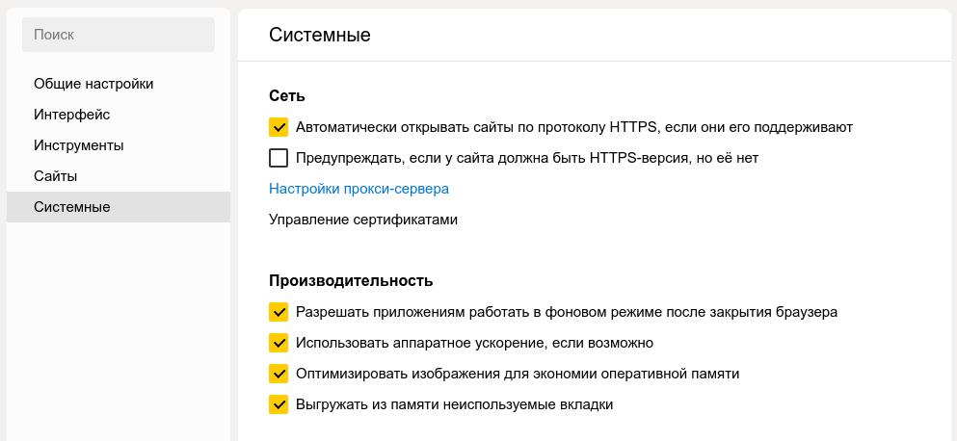Click the 'Использовать аппаратное ускорение' label text
The width and height of the screenshot is (957, 441).
tap(475, 343)
